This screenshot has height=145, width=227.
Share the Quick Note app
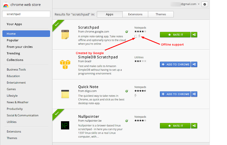click(x=194, y=94)
